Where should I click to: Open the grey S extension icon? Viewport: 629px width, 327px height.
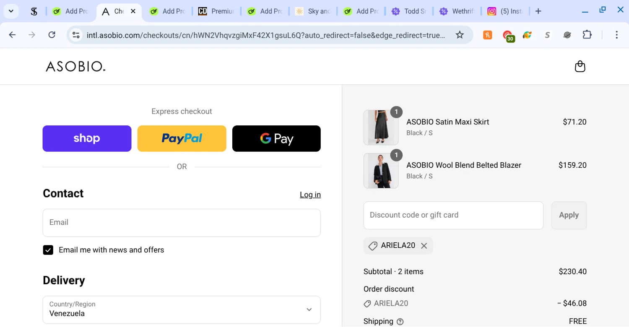(547, 35)
